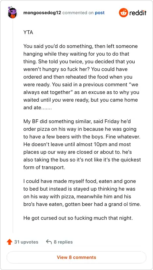This screenshot has height=270, width=153.
Task: Open the 8 replies label
Action: click(63, 242)
